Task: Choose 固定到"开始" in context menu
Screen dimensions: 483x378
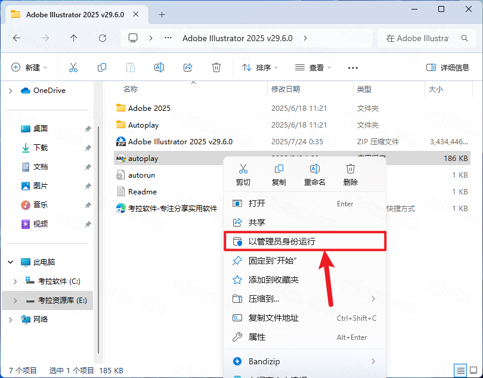Action: click(x=305, y=261)
